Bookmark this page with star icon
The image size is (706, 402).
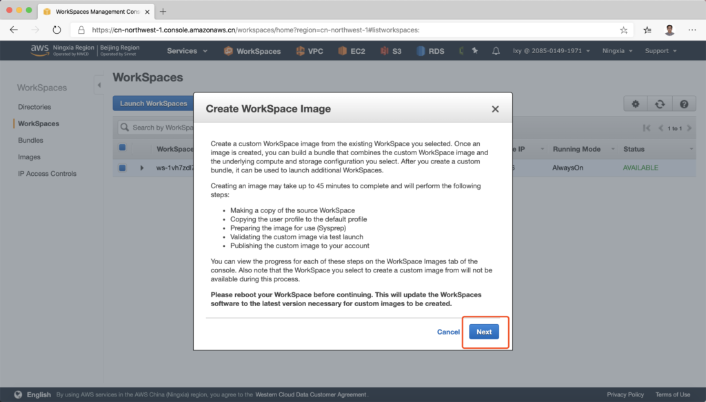tap(624, 30)
